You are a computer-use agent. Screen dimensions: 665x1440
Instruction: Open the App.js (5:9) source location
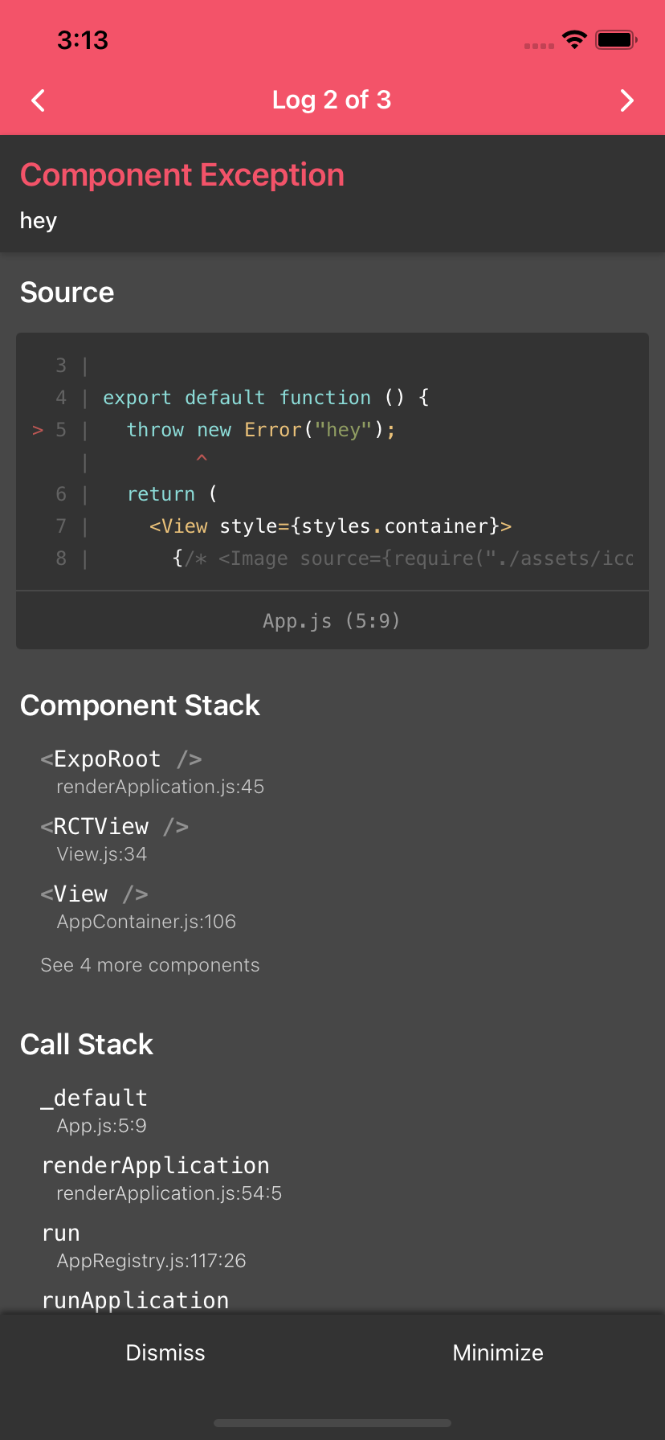click(x=332, y=620)
